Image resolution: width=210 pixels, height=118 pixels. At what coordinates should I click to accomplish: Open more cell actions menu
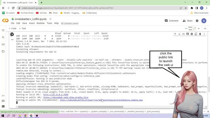204,34
